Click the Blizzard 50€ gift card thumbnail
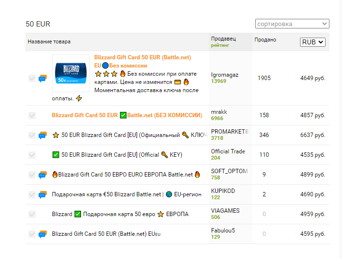 click(71, 73)
